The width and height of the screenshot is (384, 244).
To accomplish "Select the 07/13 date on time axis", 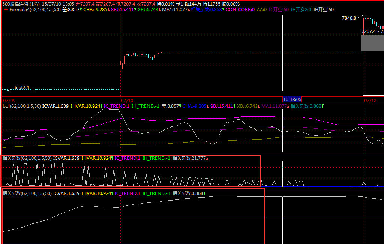I will click(370, 101).
